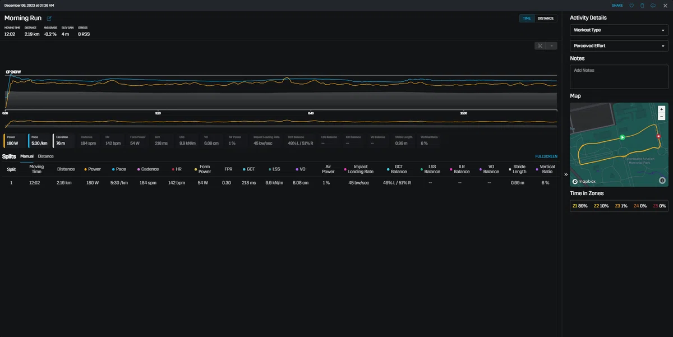The width and height of the screenshot is (673, 337).
Task: Collapse the side panel with double chevron
Action: click(x=566, y=174)
